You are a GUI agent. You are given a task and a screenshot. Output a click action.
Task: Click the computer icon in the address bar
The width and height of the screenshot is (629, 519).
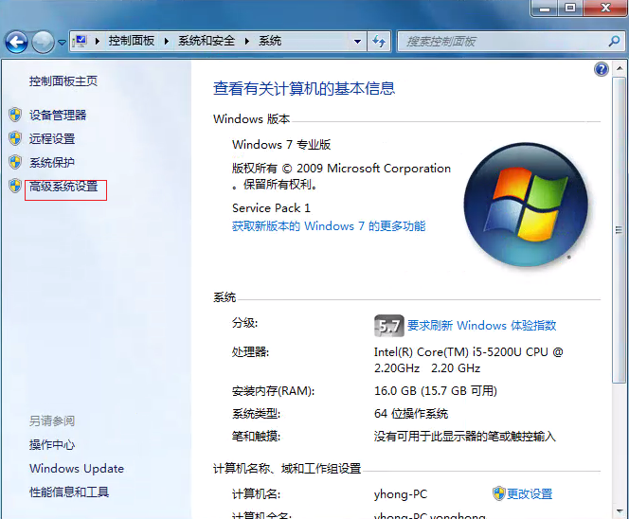[x=81, y=41]
